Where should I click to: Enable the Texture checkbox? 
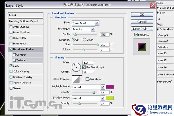[x=14, y=60]
